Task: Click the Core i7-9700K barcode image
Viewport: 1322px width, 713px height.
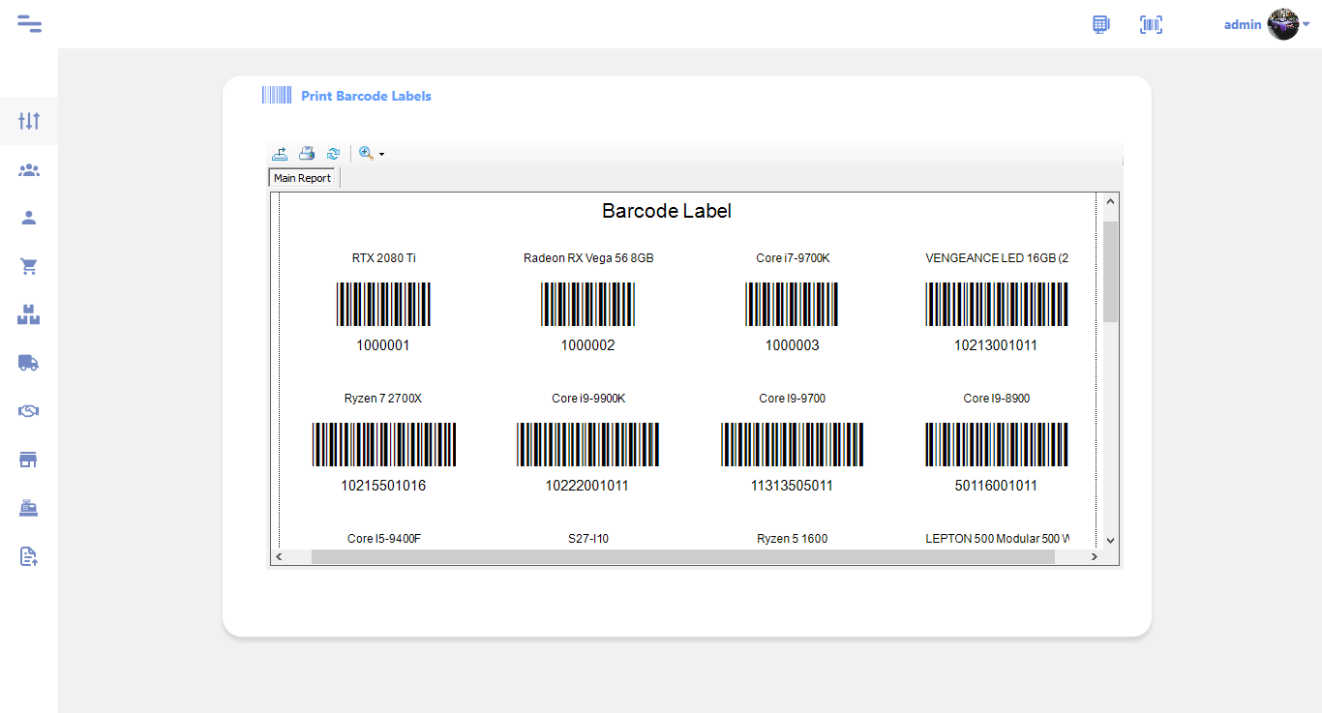Action: pos(793,304)
